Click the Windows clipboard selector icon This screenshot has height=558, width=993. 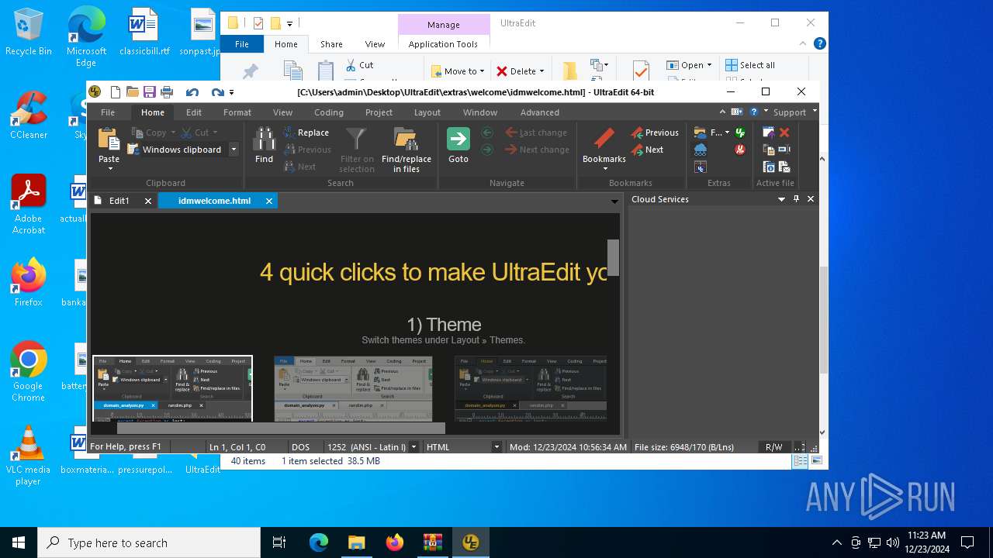pyautogui.click(x=133, y=150)
